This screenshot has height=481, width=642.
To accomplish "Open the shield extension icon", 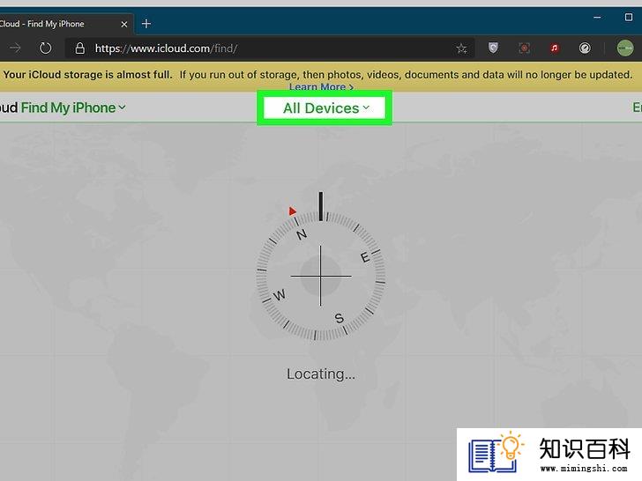I will [x=493, y=48].
